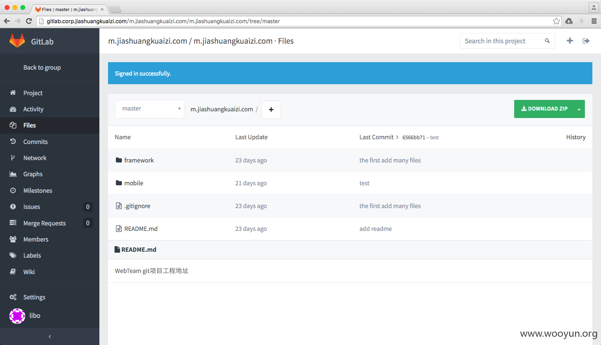This screenshot has height=345, width=601.
Task: Click the Activity dashboard icon
Action: [13, 109]
